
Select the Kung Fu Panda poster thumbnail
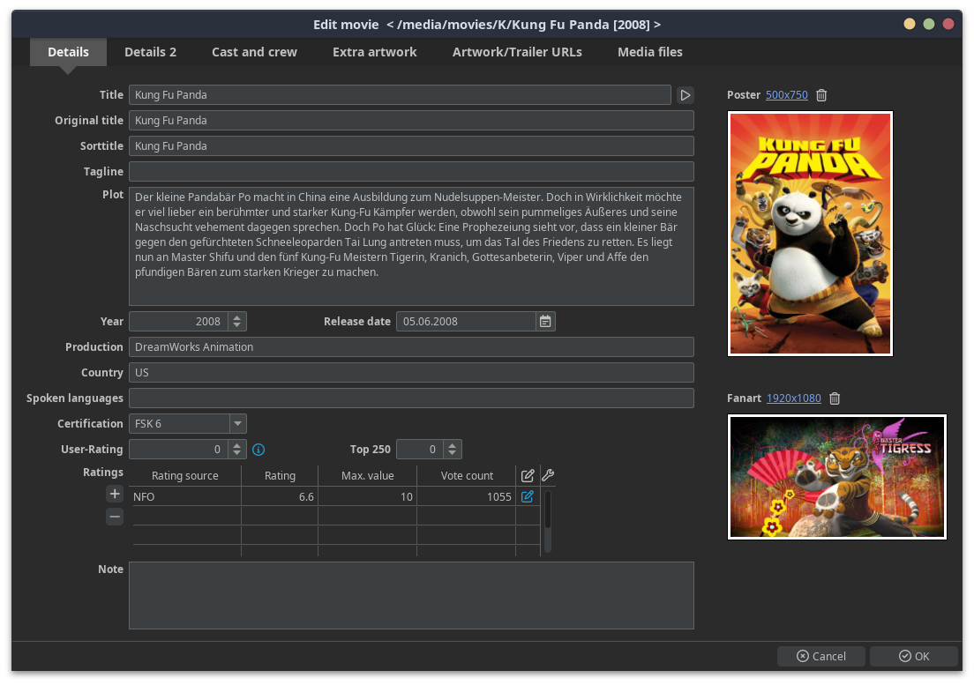click(x=810, y=234)
